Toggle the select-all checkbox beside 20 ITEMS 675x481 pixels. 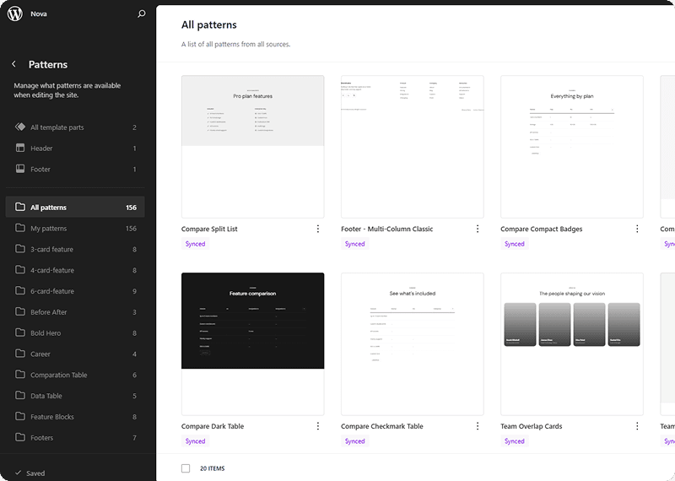(186, 468)
